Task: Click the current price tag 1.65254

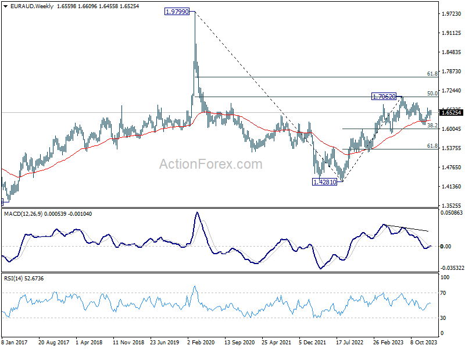Action: tap(451, 112)
